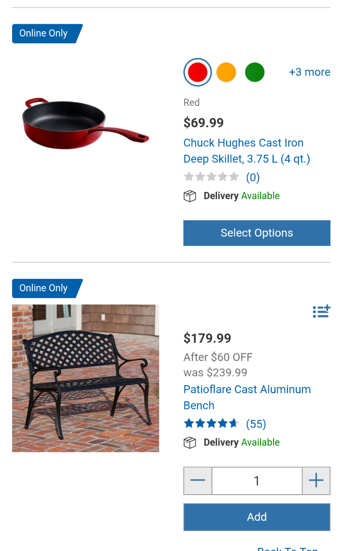339x551 pixels.
Task: Click the plus quantity button
Action: (316, 481)
